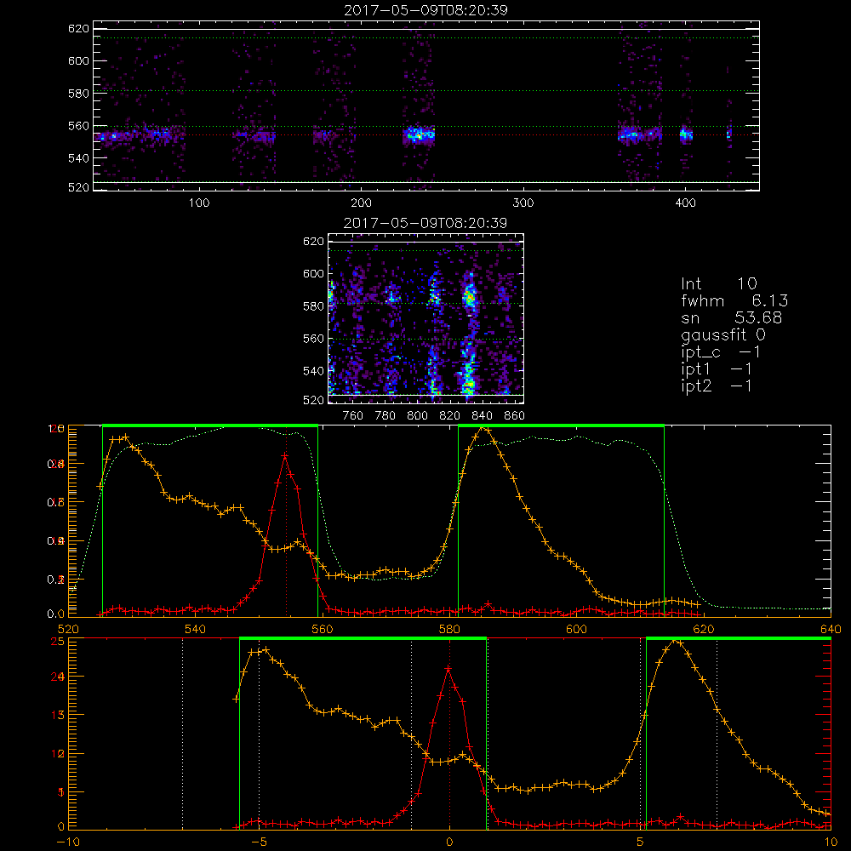Click the 760 tick label under the middle image

point(353,416)
